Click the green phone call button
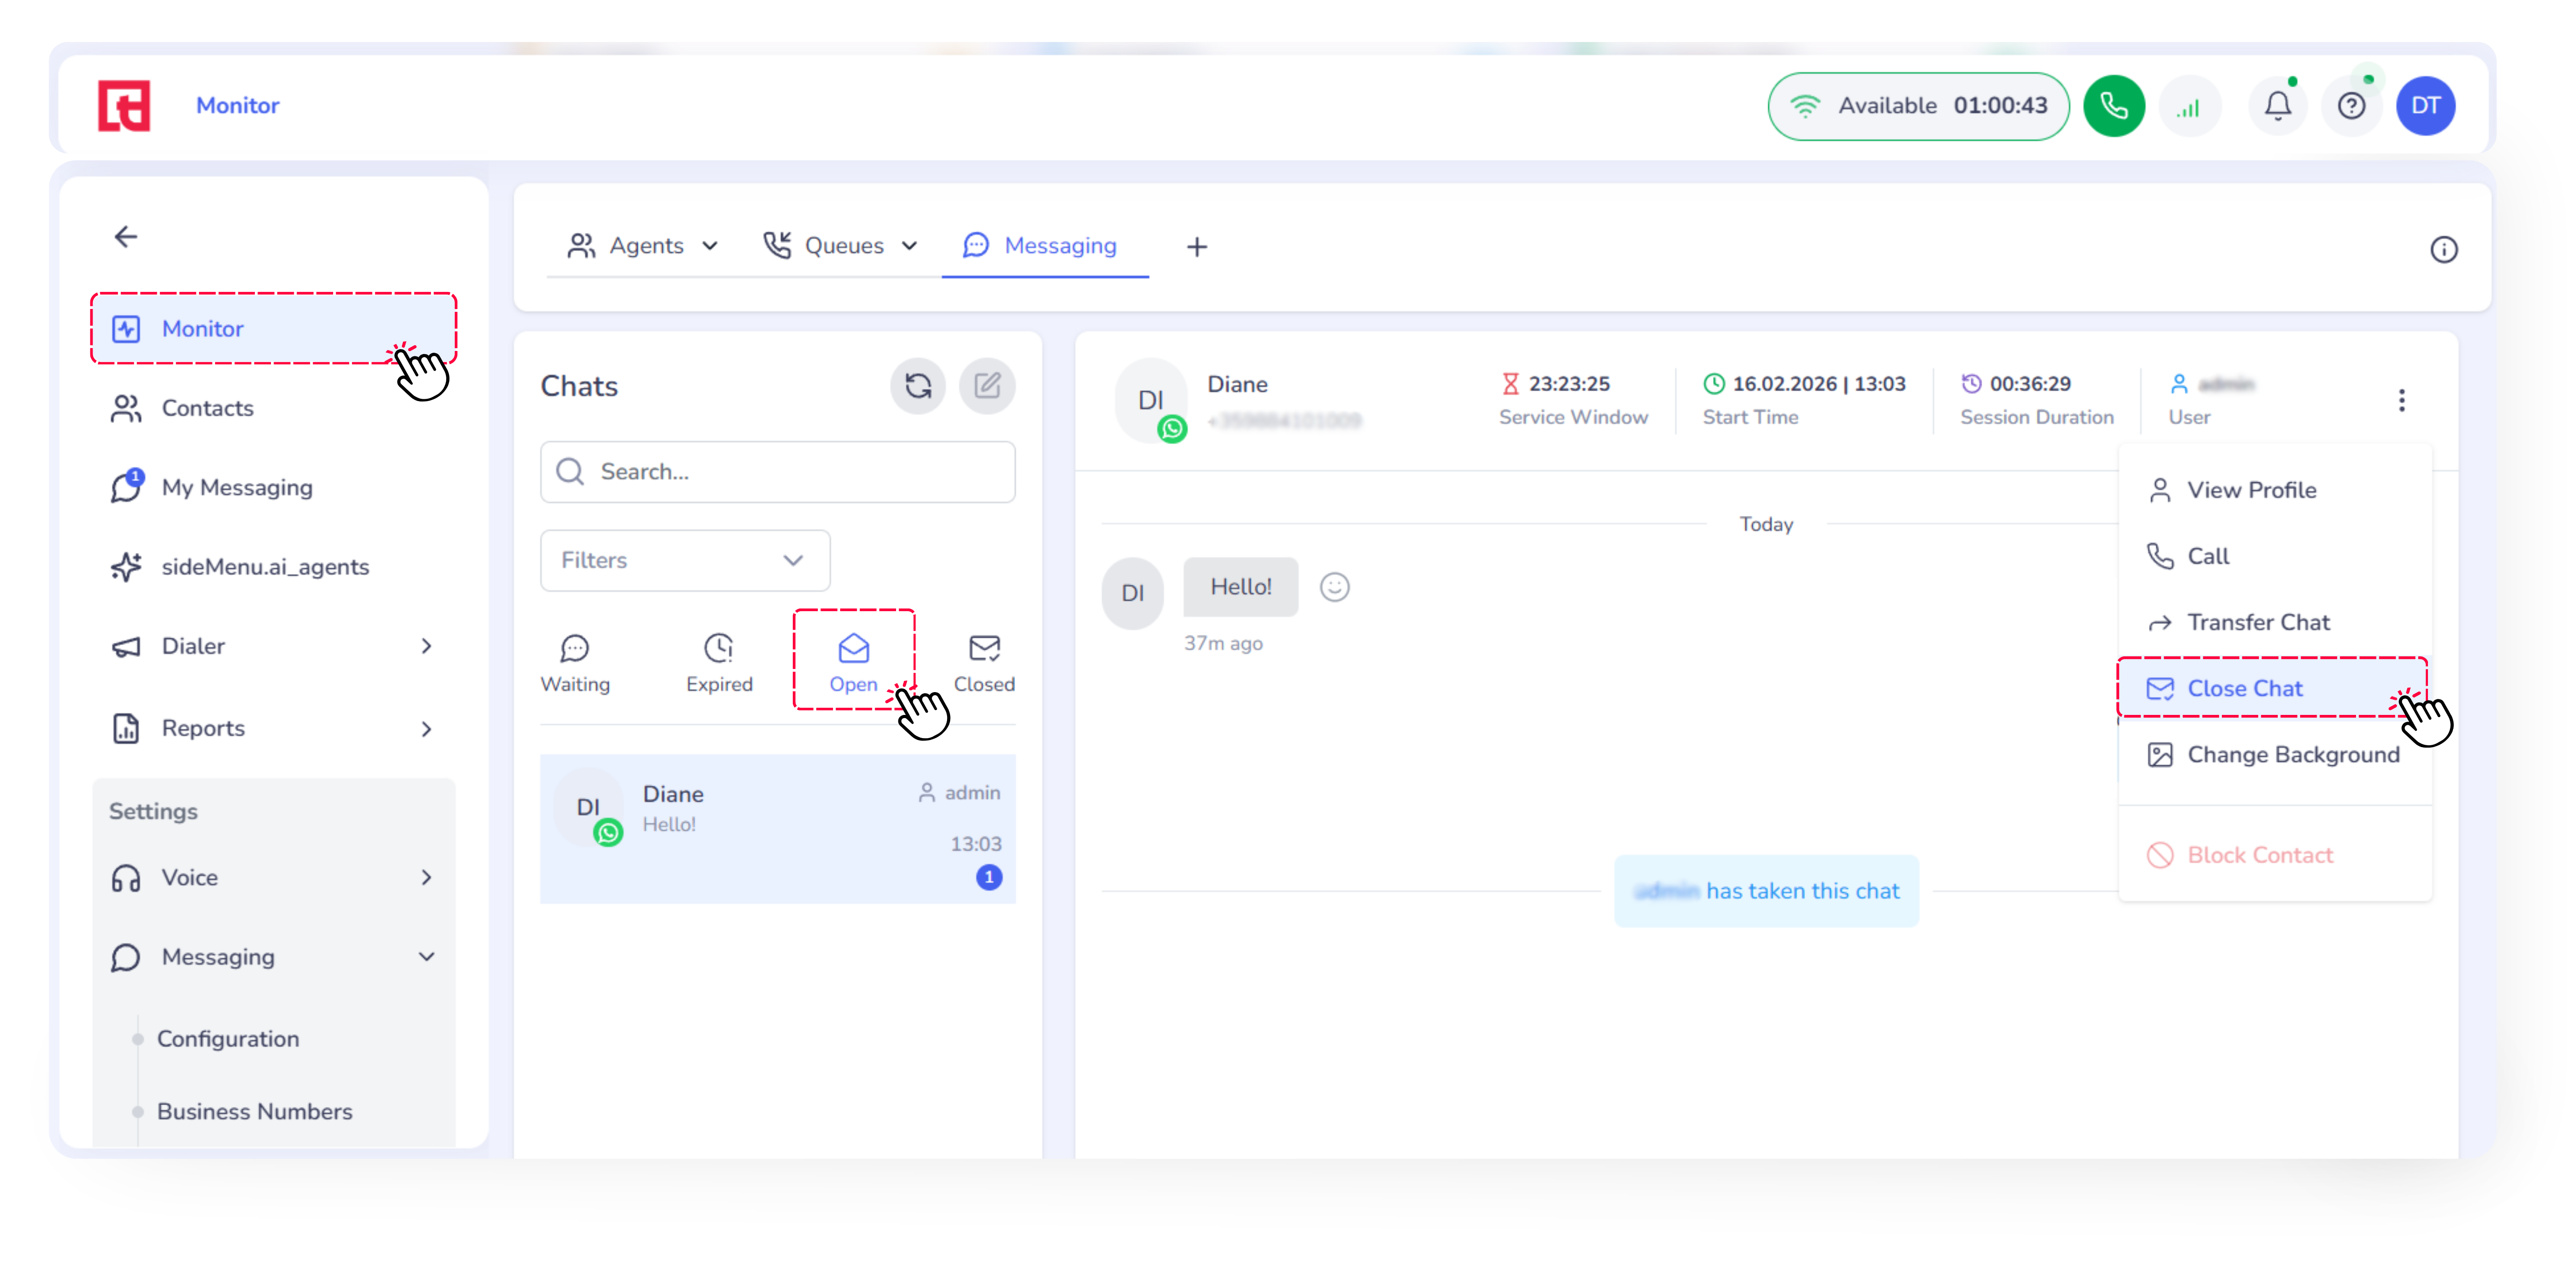Image resolution: width=2576 pixels, height=1276 pixels. (2113, 106)
